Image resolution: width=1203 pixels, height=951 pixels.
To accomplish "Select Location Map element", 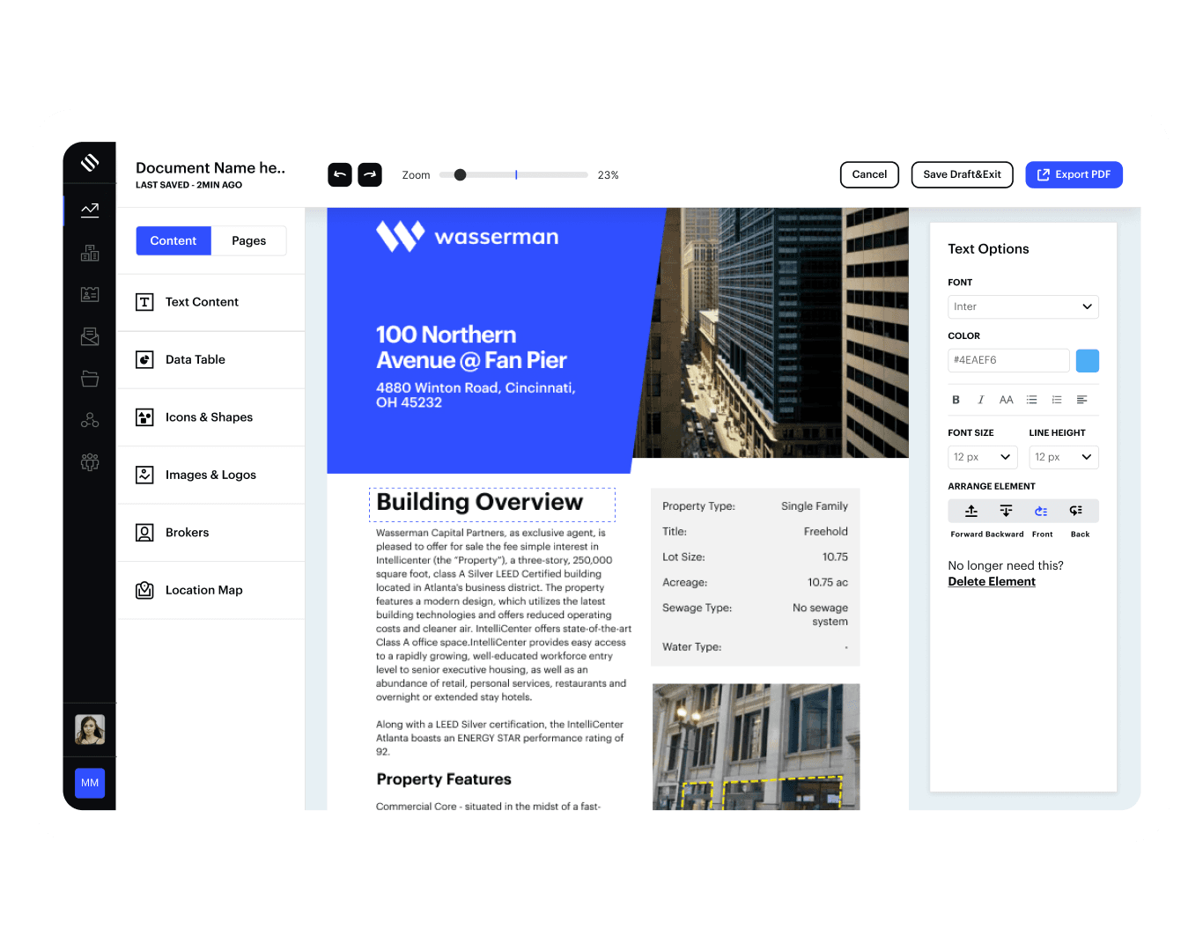I will click(x=210, y=590).
